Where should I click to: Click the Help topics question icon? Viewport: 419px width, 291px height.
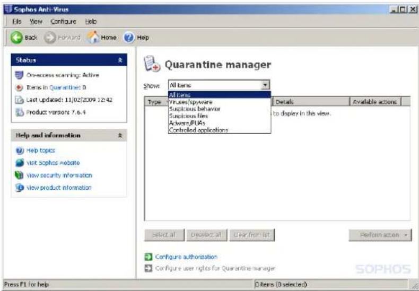pyautogui.click(x=20, y=151)
